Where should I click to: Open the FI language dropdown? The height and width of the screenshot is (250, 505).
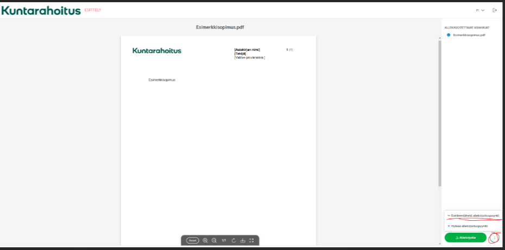(x=480, y=10)
